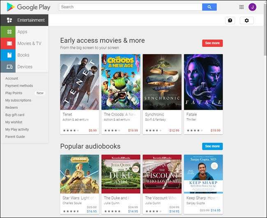The height and width of the screenshot is (218, 267).
Task: Click Keep Sharp $14.95 price
Action: [x=215, y=210]
